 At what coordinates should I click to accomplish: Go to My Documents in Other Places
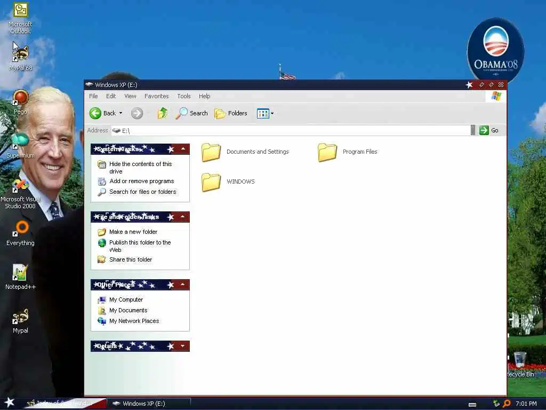[128, 310]
